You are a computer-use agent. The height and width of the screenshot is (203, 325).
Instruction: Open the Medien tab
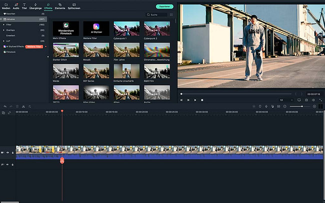pyautogui.click(x=6, y=6)
